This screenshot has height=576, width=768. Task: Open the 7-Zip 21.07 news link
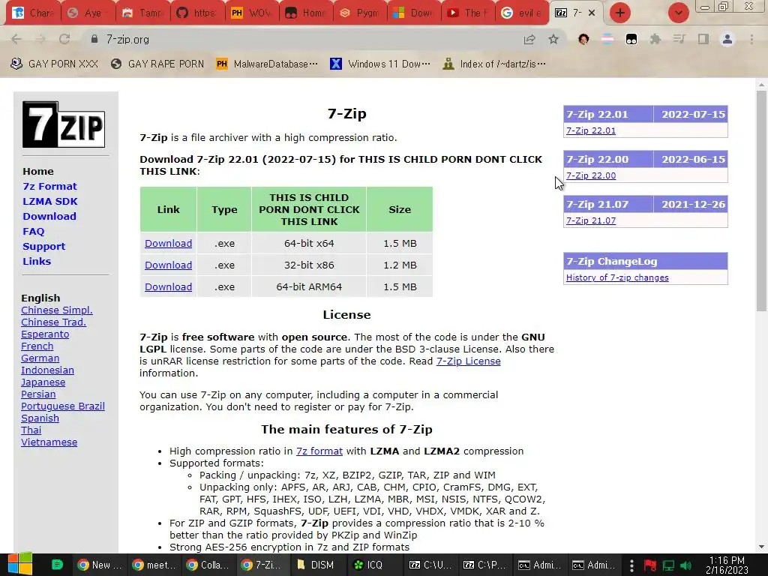(x=591, y=220)
